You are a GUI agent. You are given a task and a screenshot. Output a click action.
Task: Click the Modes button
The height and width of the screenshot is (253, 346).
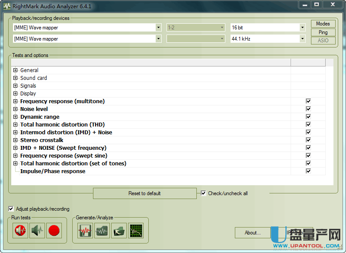(x=323, y=24)
